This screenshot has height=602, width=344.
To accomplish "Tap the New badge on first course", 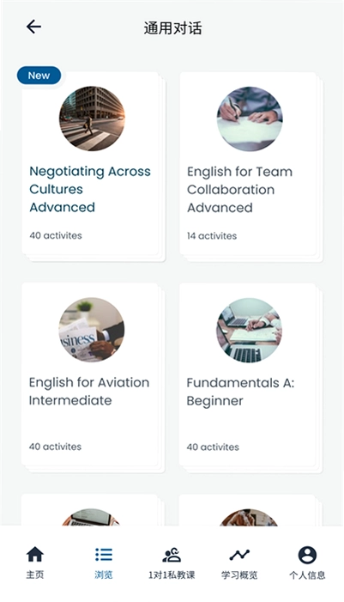I will click(x=39, y=76).
